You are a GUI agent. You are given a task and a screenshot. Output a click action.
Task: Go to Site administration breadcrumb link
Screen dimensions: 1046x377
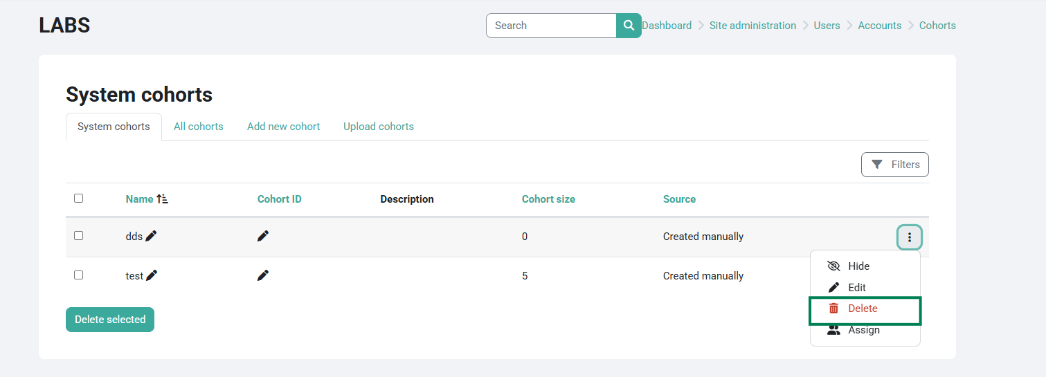coord(752,26)
